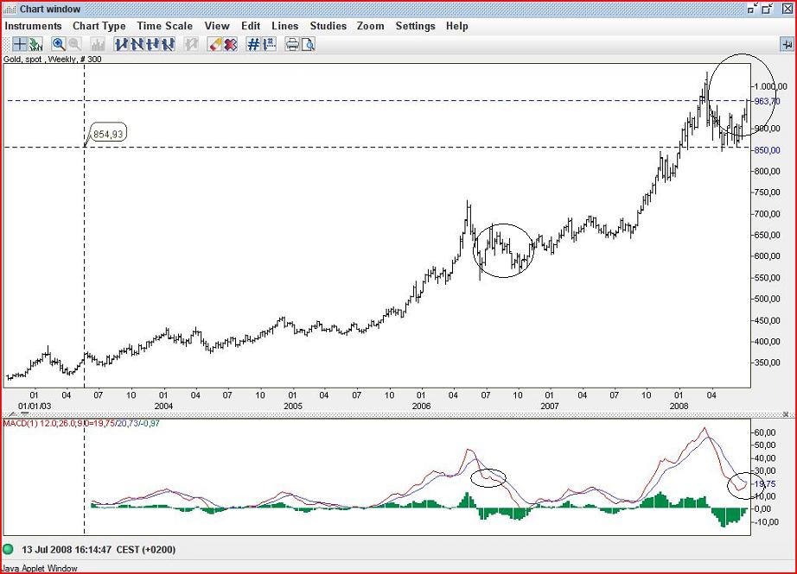
Task: Click the 2008 year label on the time axis
Action: point(679,406)
